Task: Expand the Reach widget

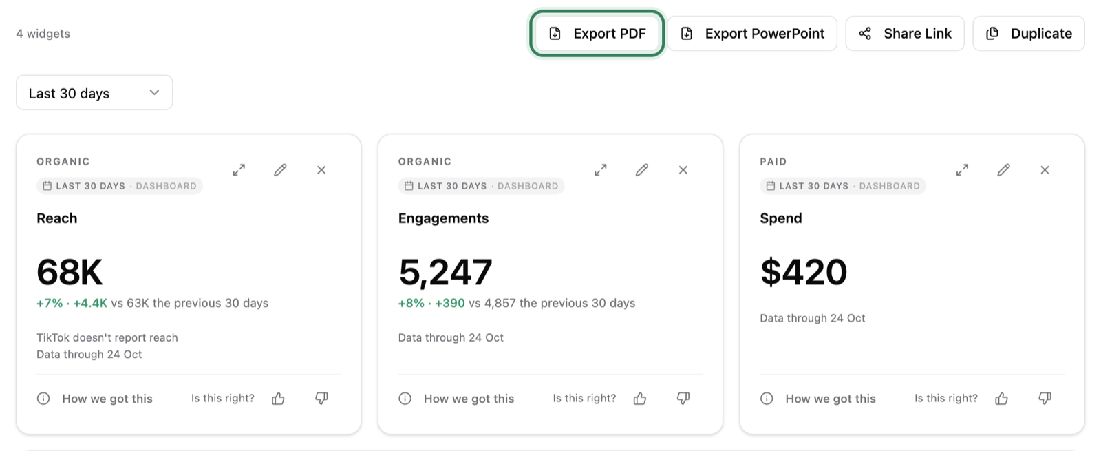Action: (239, 170)
